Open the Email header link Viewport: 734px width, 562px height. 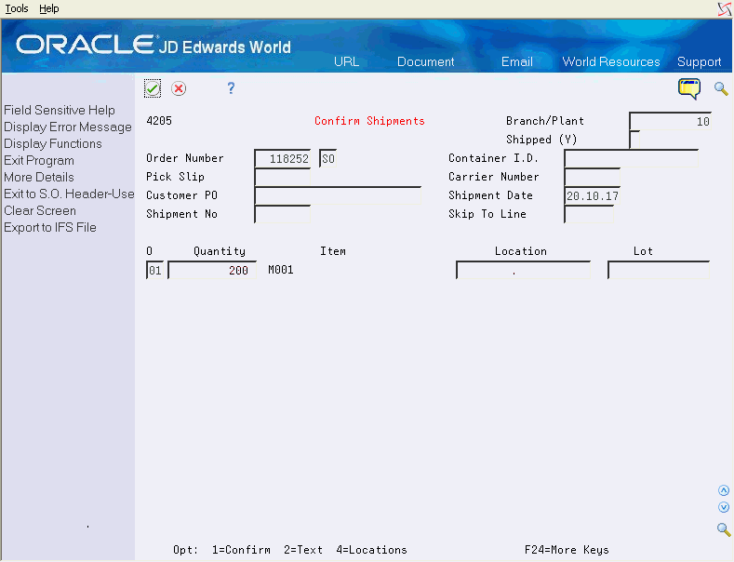point(517,61)
